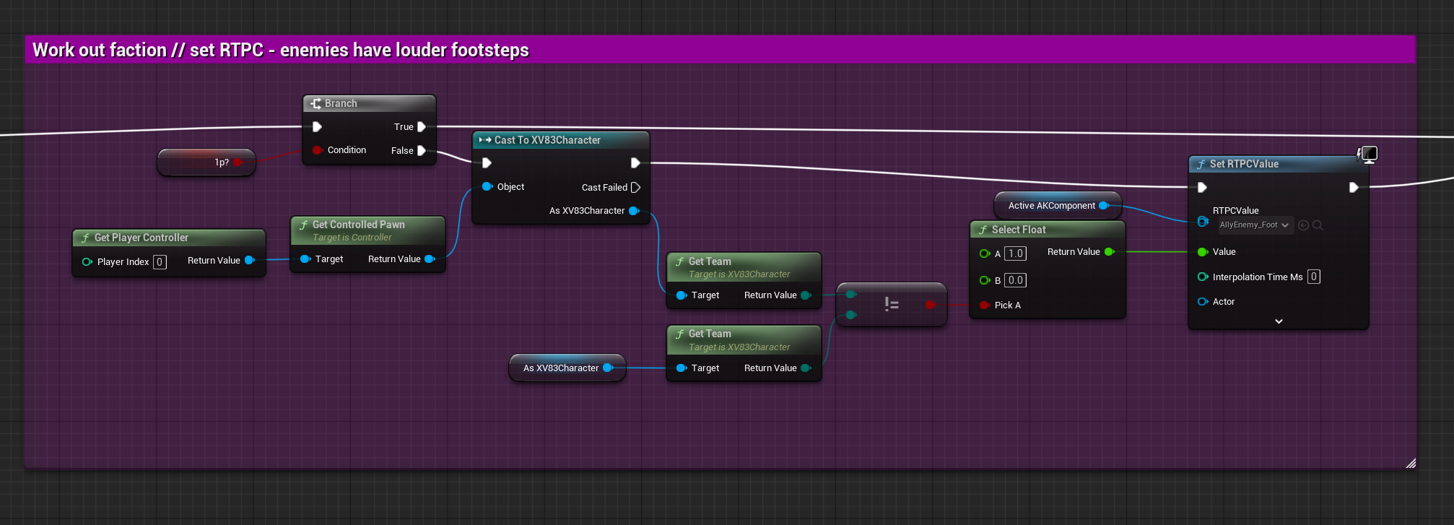Click Get Player Controller Return Value pin
The image size is (1454, 525).
pos(250,261)
